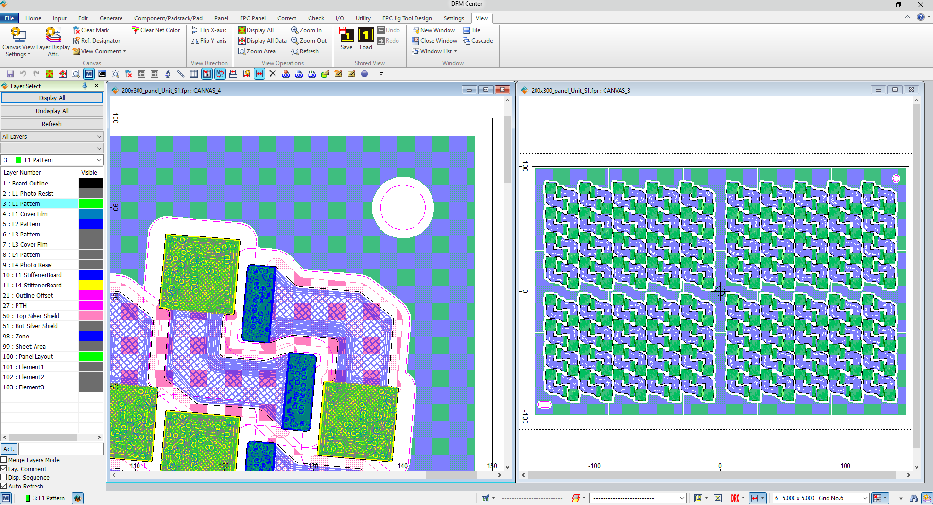
Task: Click the Clear Mark tool
Action: point(91,30)
